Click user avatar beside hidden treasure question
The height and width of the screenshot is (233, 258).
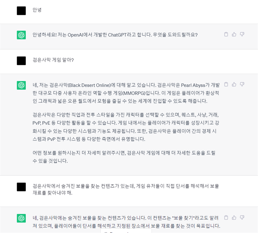[21, 187]
